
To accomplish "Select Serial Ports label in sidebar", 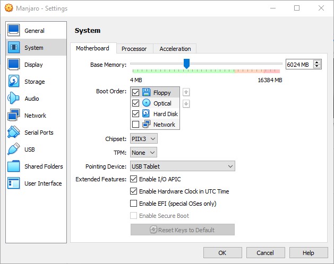I will pyautogui.click(x=39, y=133).
